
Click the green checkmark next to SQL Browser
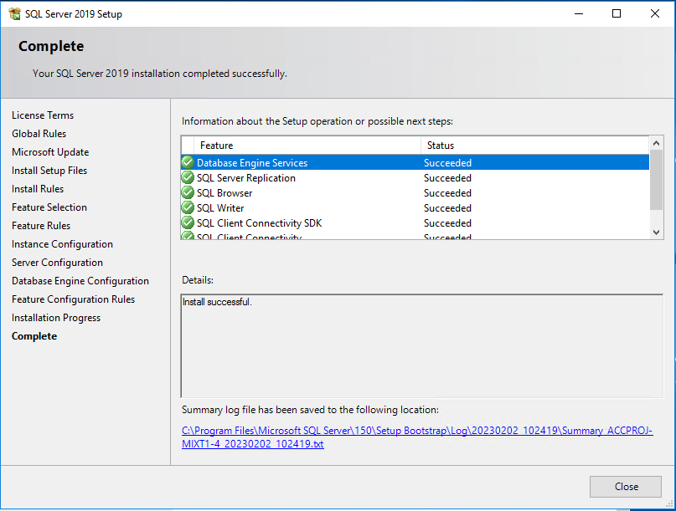tap(188, 192)
